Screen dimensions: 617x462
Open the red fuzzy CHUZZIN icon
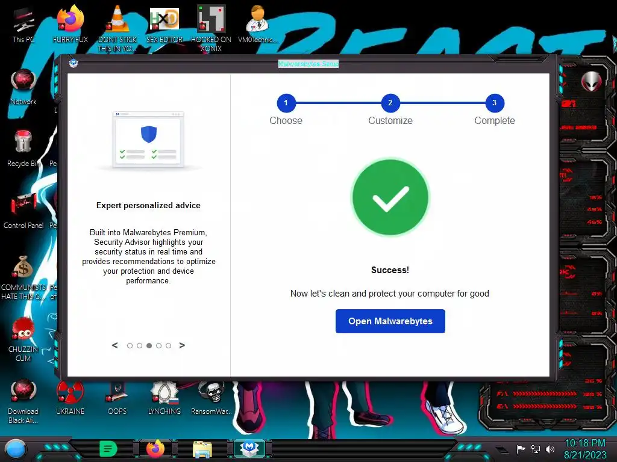[23, 340]
